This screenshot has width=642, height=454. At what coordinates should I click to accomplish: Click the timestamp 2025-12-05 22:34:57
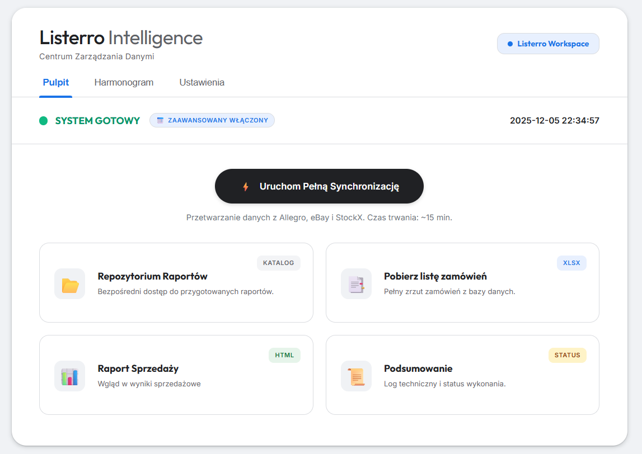click(554, 120)
